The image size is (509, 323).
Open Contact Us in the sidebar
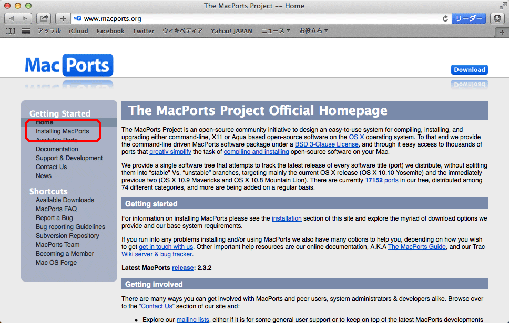tap(52, 167)
